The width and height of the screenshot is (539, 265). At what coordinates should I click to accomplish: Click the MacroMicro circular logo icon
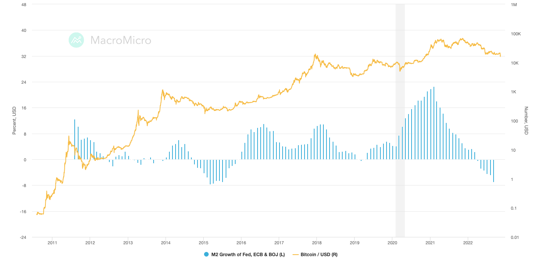coord(76,40)
